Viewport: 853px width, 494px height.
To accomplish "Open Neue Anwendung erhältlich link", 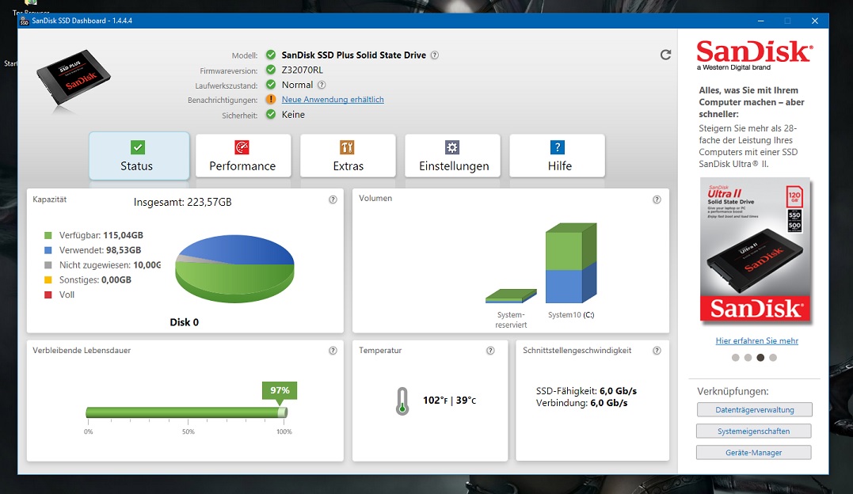I will tap(333, 100).
